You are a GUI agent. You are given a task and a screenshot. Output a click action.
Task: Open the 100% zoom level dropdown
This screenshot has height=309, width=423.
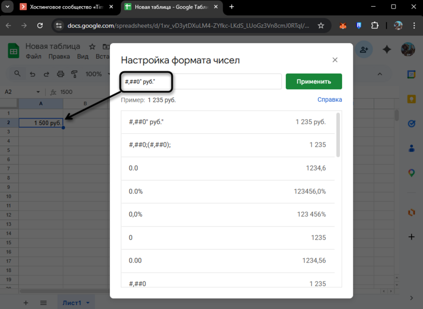click(x=94, y=74)
